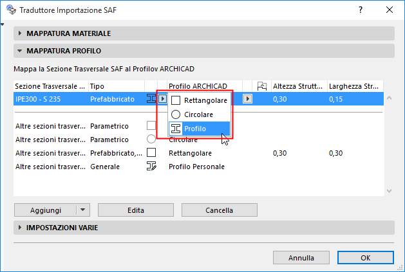Click the rectangle icon in Prefabbricato row
Viewport: 405px width, 272px height.
151,153
